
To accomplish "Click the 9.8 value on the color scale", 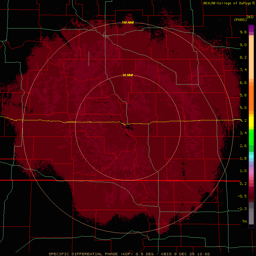I will [x=243, y=32].
